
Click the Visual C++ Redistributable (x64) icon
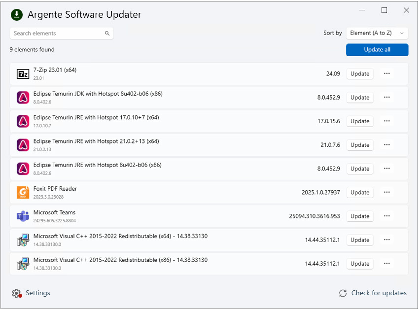[23, 240]
